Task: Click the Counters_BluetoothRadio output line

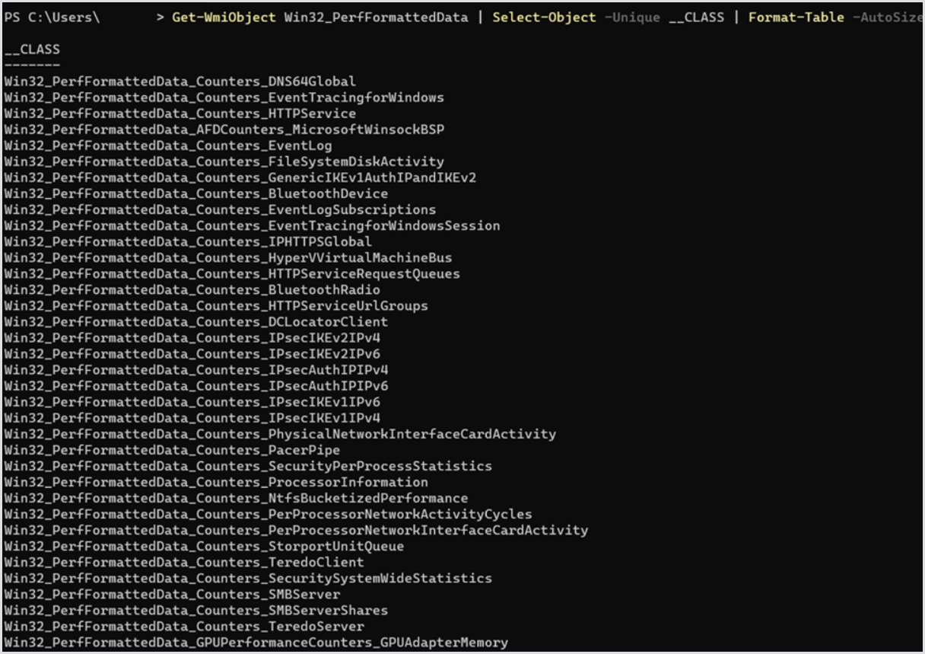Action: tap(192, 289)
